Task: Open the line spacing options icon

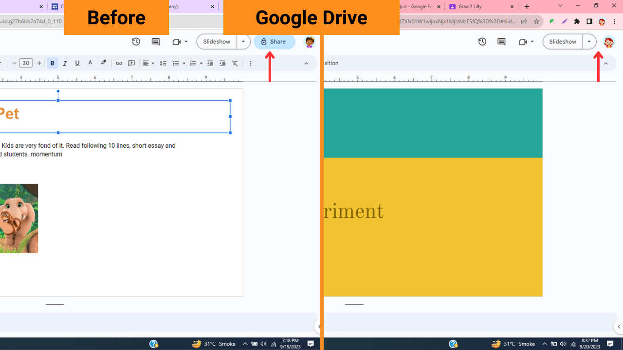Action: 163,63
